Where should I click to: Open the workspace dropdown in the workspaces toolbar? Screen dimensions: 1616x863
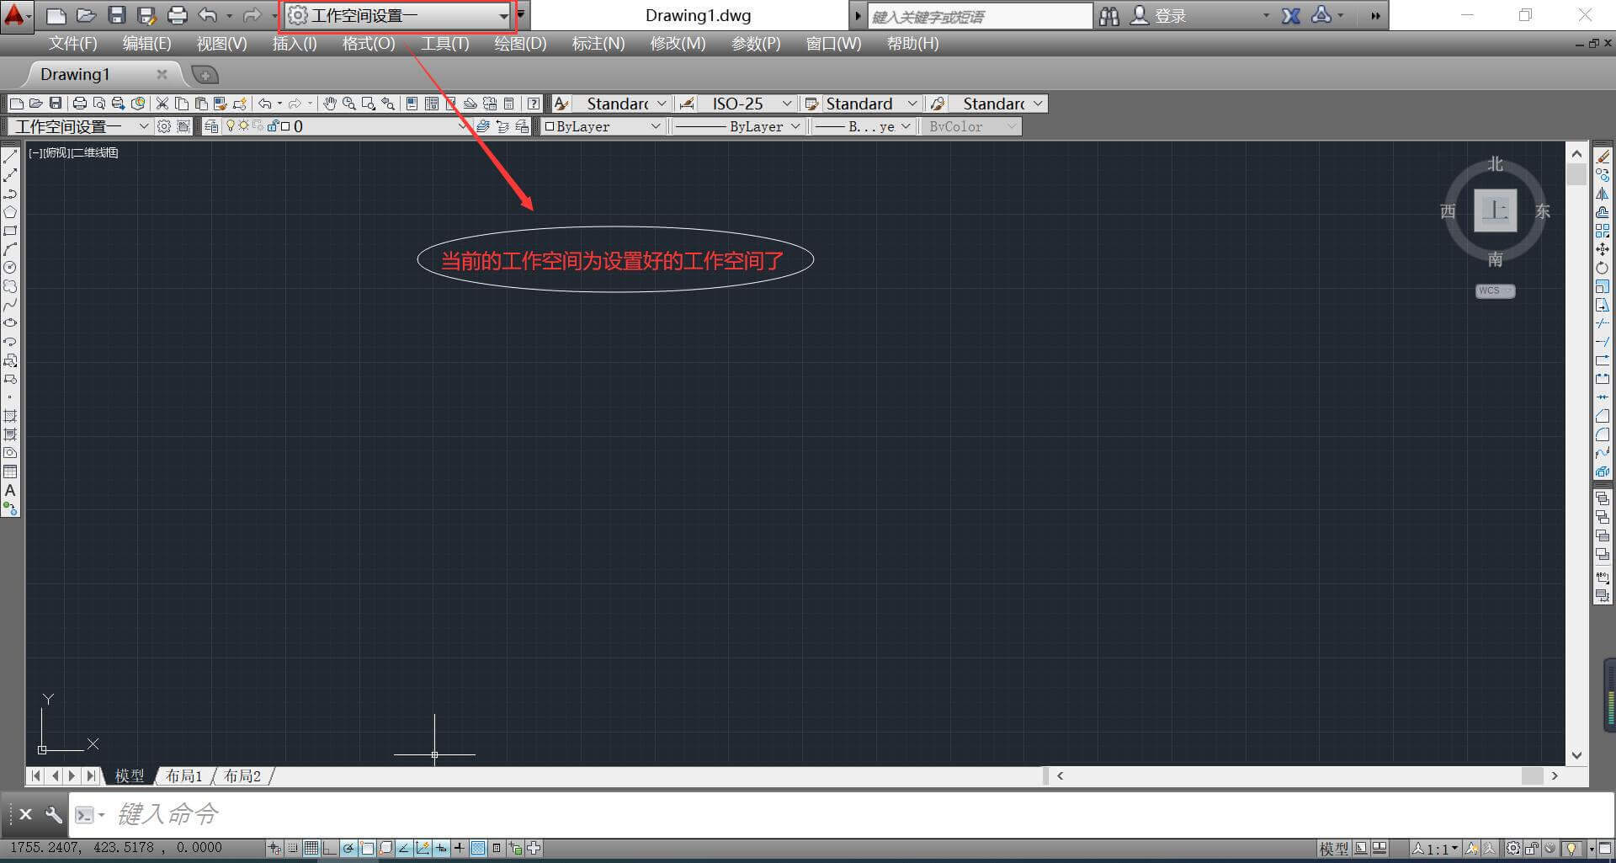[x=143, y=126]
